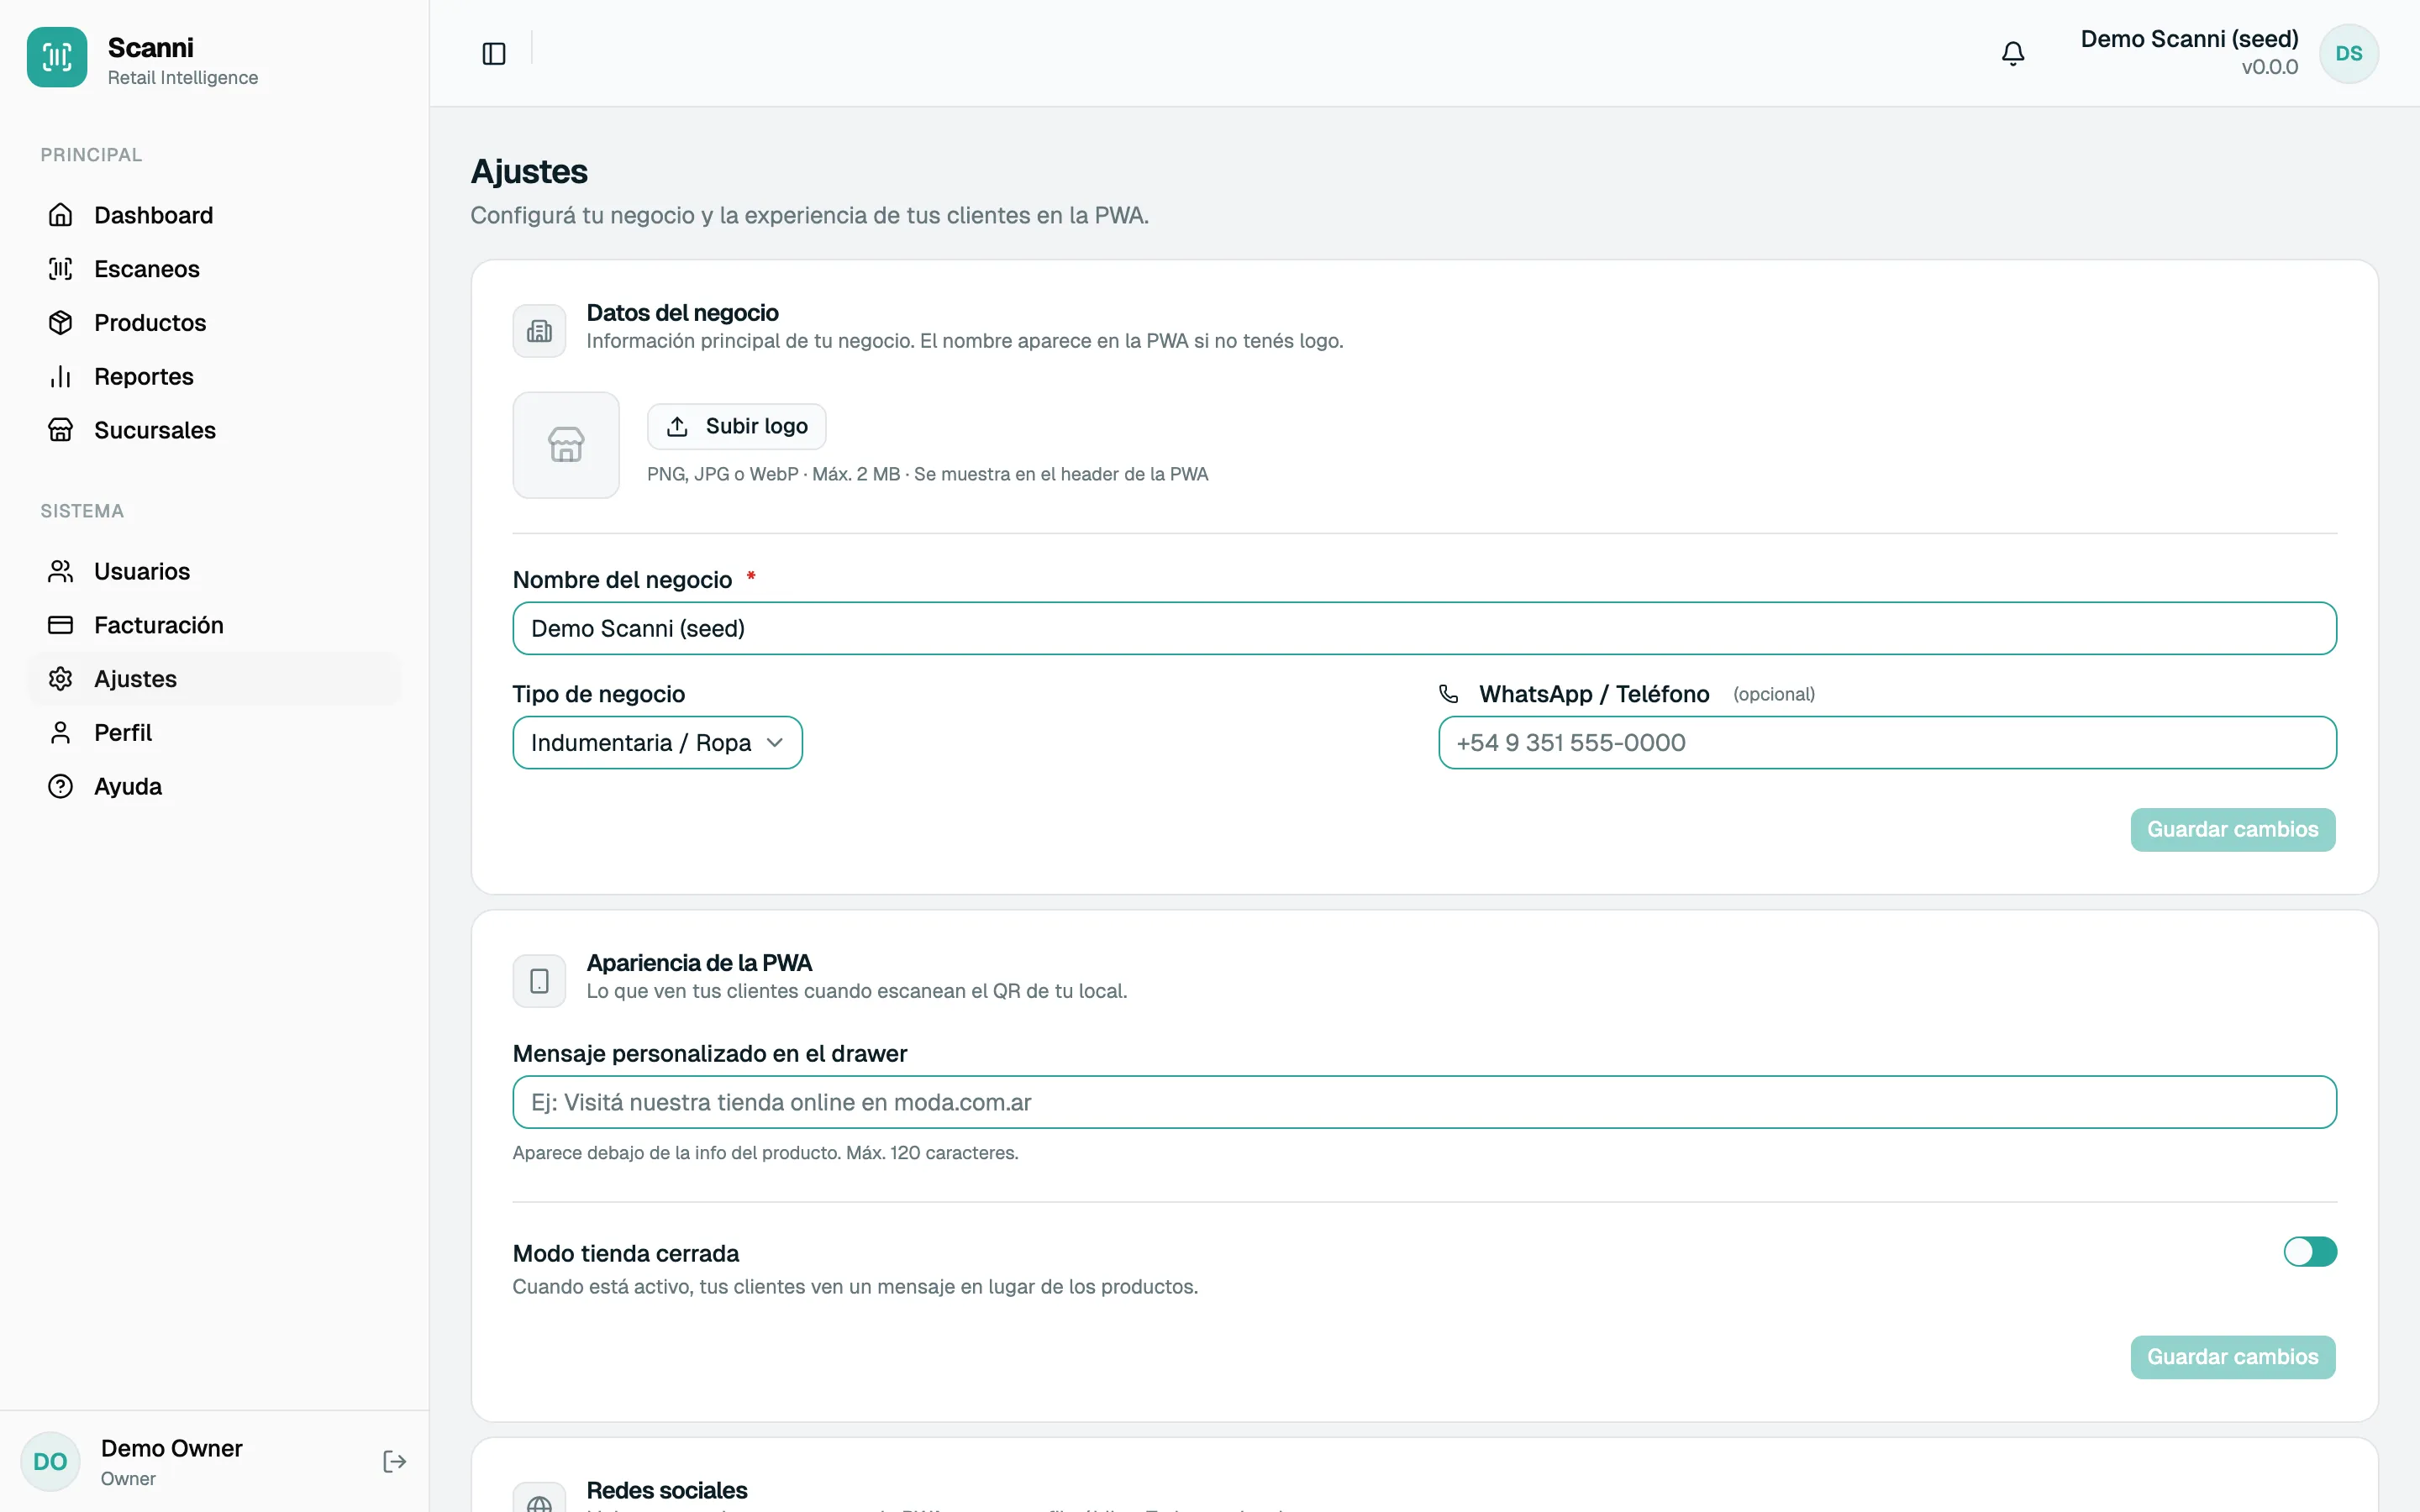Screen dimensions: 2420x1512
Task: Open notifications bell
Action: pyautogui.click(x=2013, y=53)
